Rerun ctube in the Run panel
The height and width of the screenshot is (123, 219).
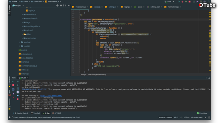pos(13,81)
